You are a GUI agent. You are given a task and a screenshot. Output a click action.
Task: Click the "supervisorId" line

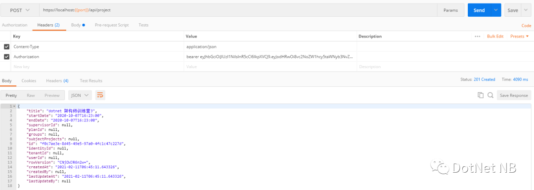click(x=50, y=125)
